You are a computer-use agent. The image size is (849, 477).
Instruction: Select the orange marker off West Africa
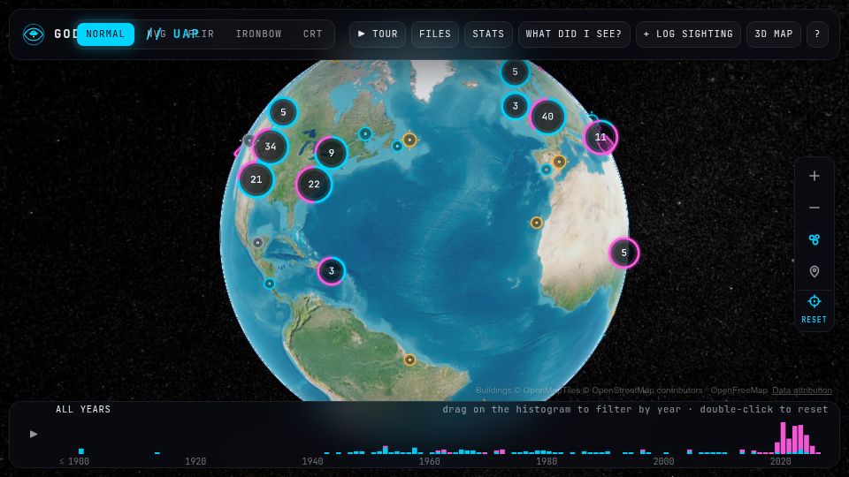point(536,223)
